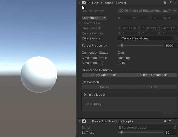The height and width of the screenshot is (137, 178).
Task: Click the On Initialized () event header
Action: pyautogui.click(x=129, y=95)
